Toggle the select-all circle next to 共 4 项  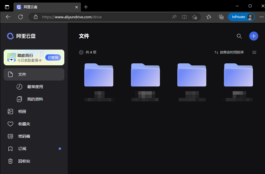tap(81, 52)
